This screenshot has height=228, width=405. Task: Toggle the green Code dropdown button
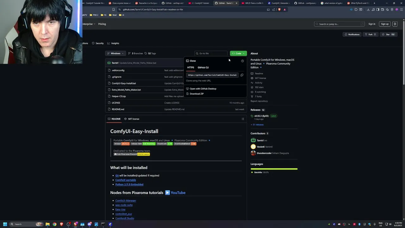click(x=238, y=53)
